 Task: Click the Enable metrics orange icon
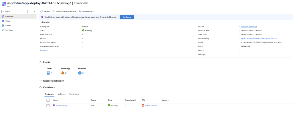(143, 105)
